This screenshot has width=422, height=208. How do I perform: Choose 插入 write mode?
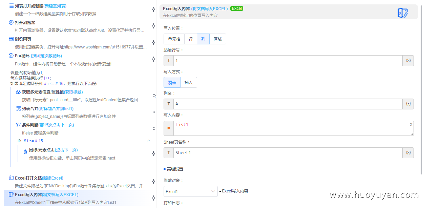click(189, 82)
